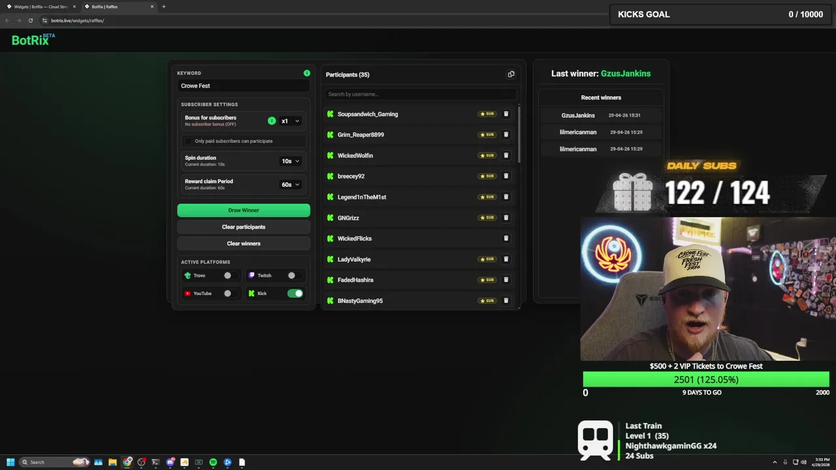Click the SUB badge for Soupsandwich_Gaming

pos(487,114)
